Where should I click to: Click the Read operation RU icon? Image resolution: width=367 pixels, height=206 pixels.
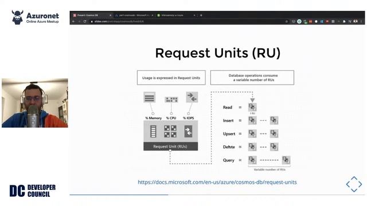tap(252, 107)
